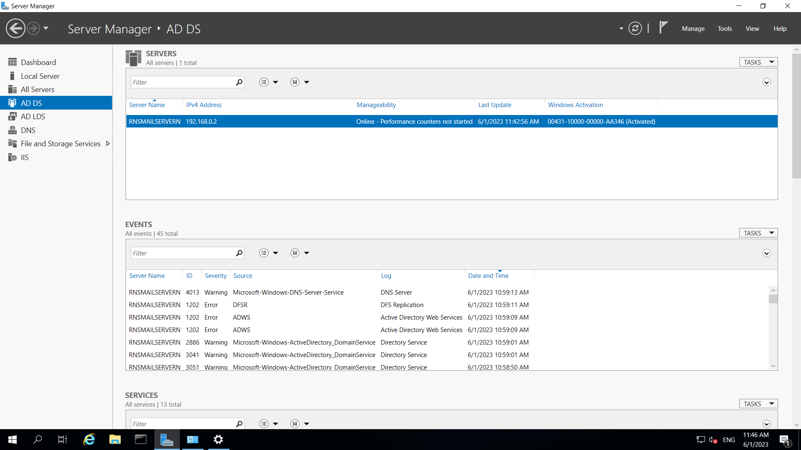This screenshot has width=801, height=450.
Task: Open the Windows Start menu
Action: click(13, 440)
